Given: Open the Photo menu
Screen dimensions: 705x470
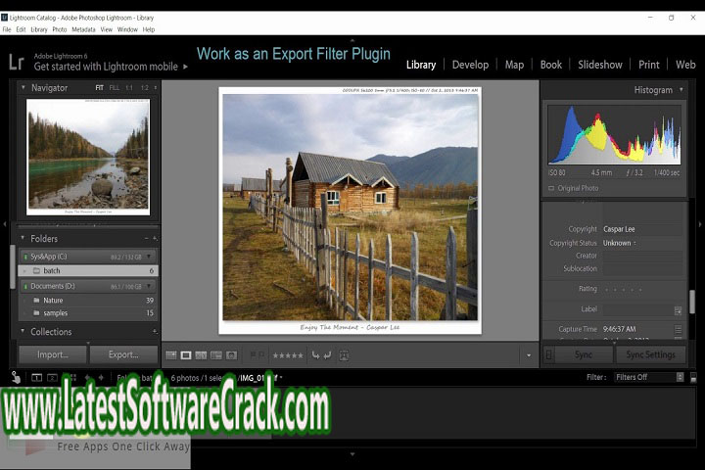Looking at the screenshot, I should (60, 29).
